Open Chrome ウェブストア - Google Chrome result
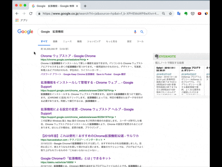 (68, 56)
